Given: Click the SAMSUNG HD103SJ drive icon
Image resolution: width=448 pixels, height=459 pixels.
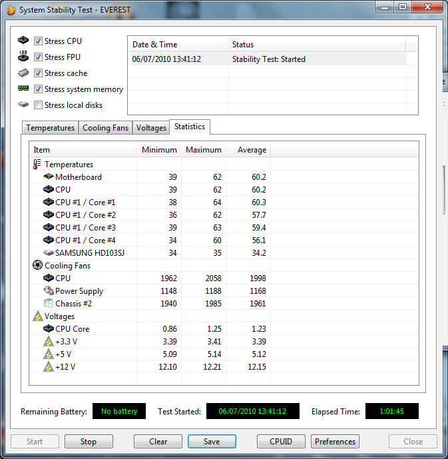Looking at the screenshot, I should click(48, 253).
